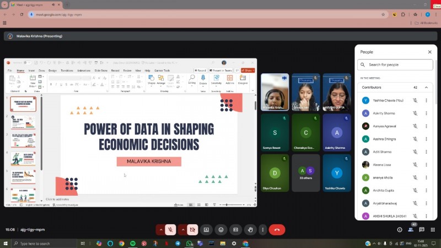
Task: Toggle the microphone mute button
Action: [171, 229]
